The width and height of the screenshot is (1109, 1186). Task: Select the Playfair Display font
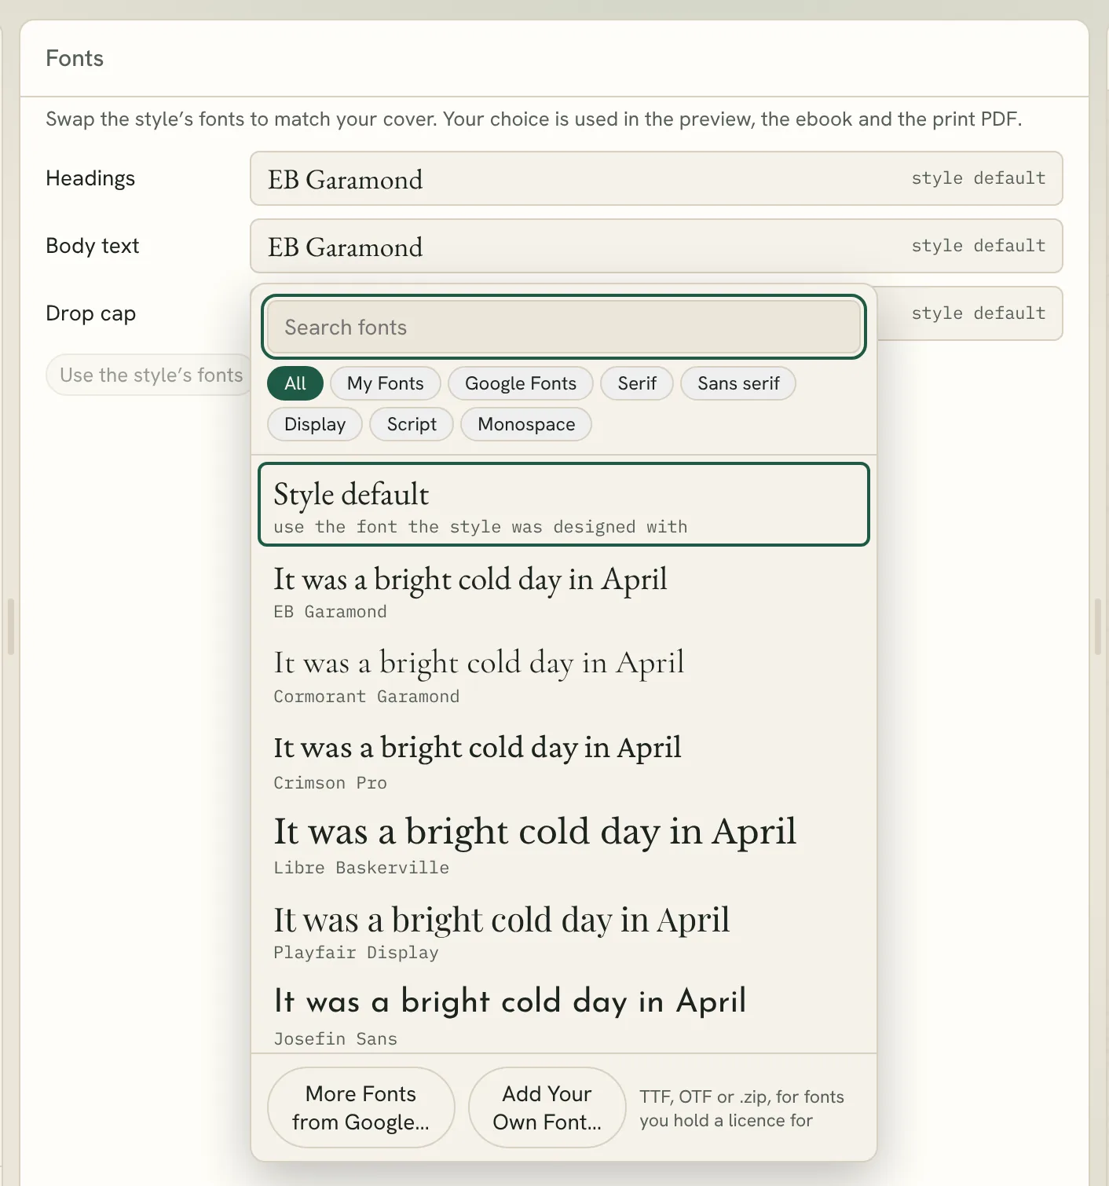pyautogui.click(x=563, y=930)
